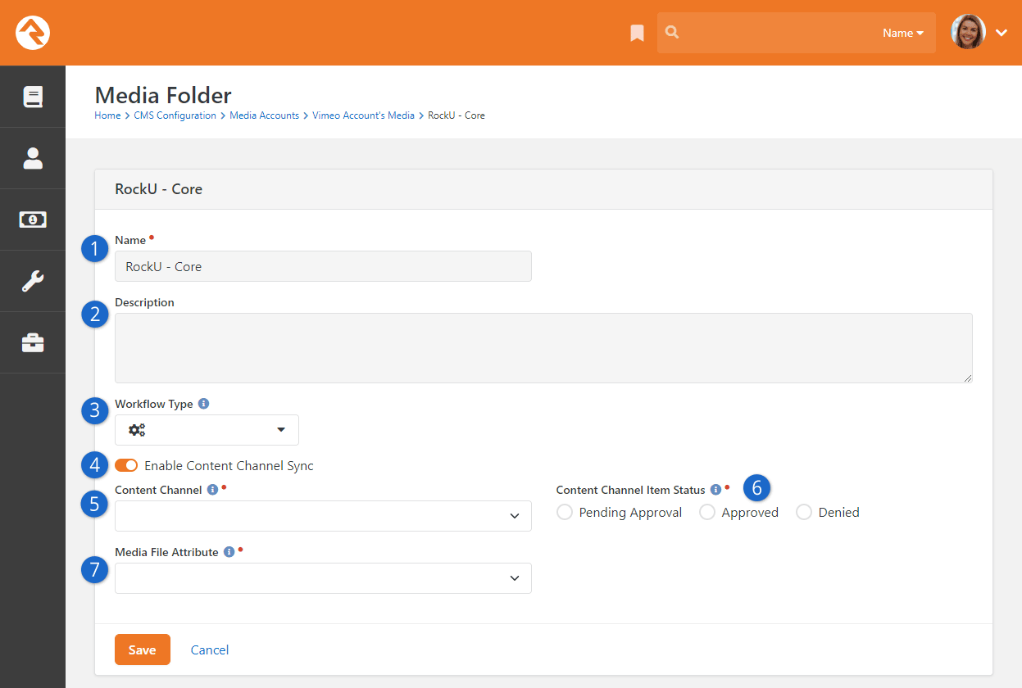The height and width of the screenshot is (688, 1022).
Task: Open the Intranet book sidebar icon
Action: coord(33,97)
